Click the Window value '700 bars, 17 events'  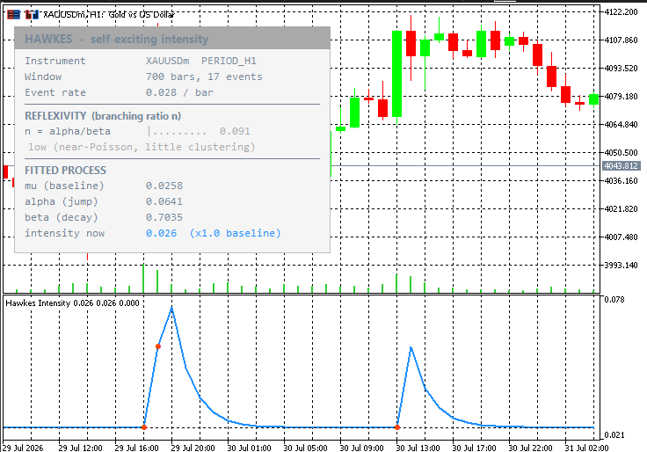pos(204,77)
